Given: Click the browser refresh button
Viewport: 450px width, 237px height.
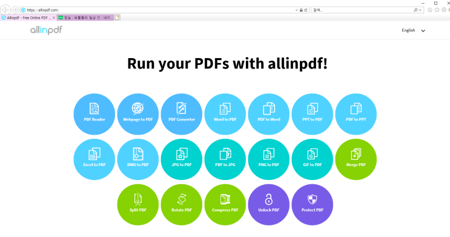Looking at the screenshot, I should point(306,10).
